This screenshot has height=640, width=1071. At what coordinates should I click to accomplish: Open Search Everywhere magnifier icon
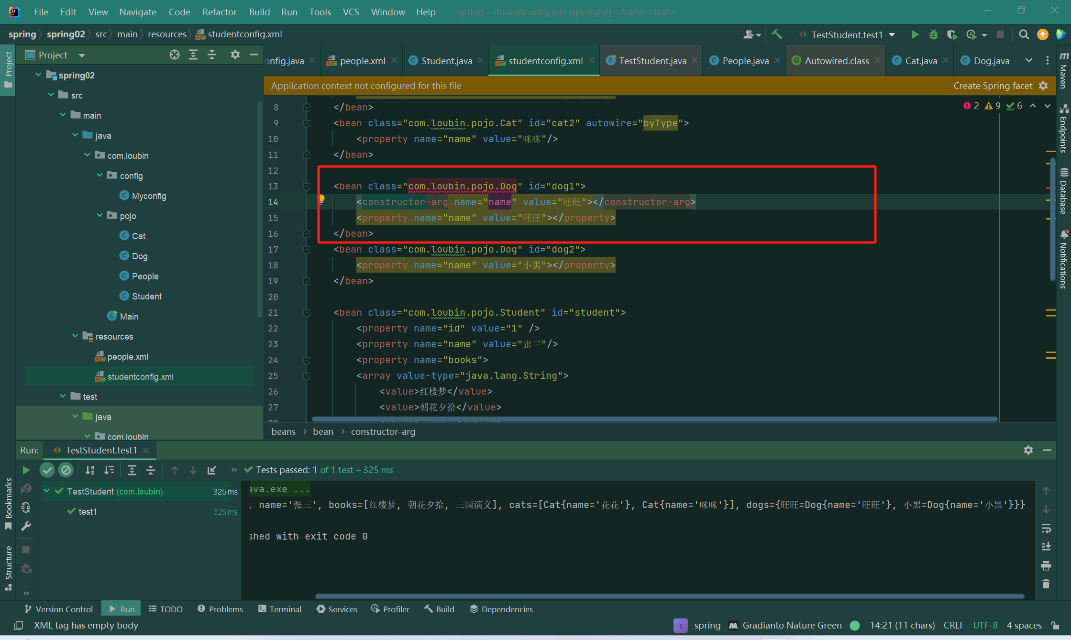click(x=1024, y=34)
